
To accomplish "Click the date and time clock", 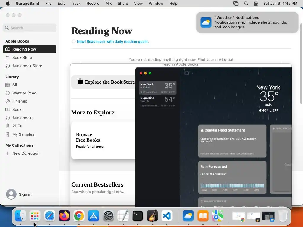I will point(280,4).
